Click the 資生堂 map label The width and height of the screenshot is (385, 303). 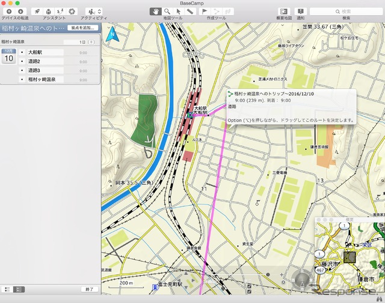tap(247, 244)
